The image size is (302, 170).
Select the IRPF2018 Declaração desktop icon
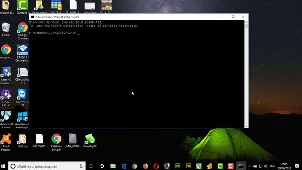click(23, 53)
